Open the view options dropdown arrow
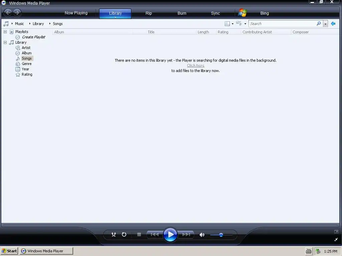This screenshot has height=256, width=342. coord(245,24)
